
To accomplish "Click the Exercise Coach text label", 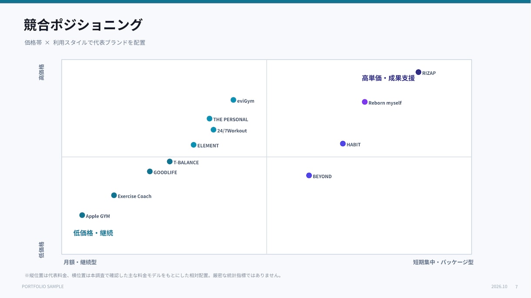I will (x=134, y=196).
